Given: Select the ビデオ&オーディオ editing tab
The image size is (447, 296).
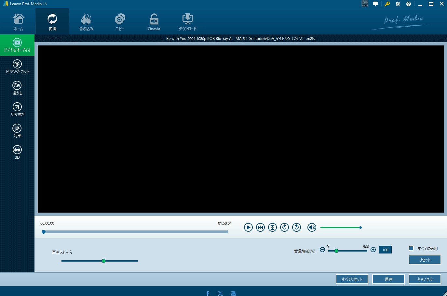Looking at the screenshot, I should pyautogui.click(x=17, y=45).
